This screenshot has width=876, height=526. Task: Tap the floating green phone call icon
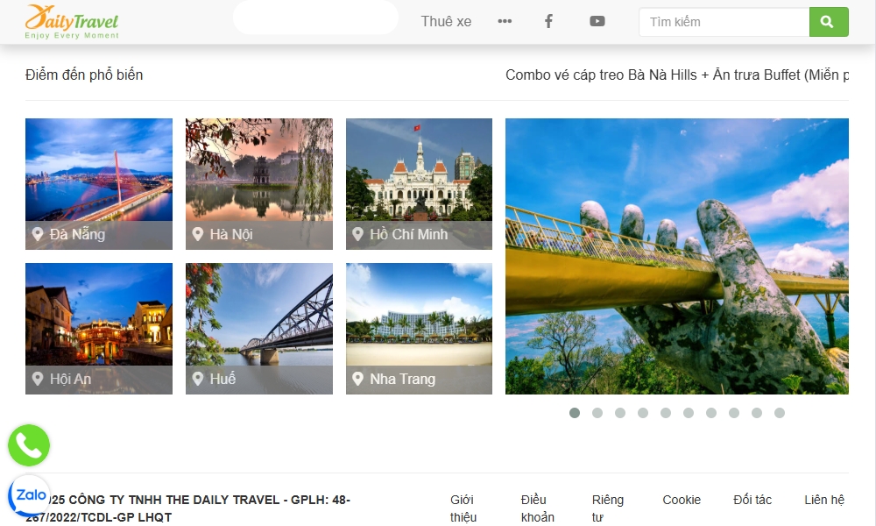pos(29,445)
